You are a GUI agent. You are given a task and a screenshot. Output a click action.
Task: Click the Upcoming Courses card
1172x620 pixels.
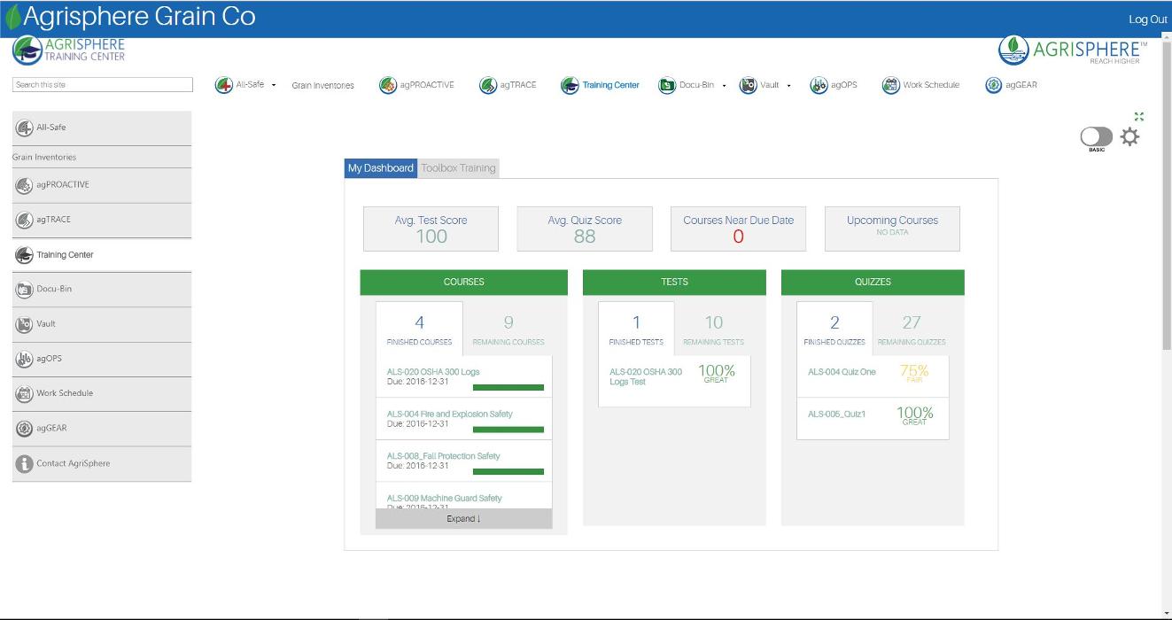coord(892,229)
